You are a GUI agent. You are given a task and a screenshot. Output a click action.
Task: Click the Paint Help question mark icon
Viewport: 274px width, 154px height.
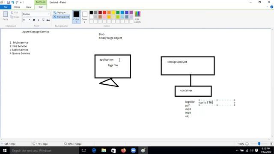point(272,7)
